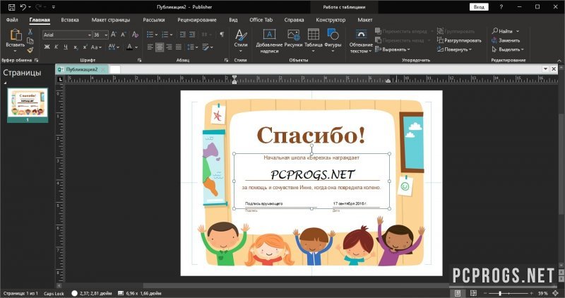Open the Абзац dialog launcher
The image size is (565, 298).
click(x=226, y=60)
